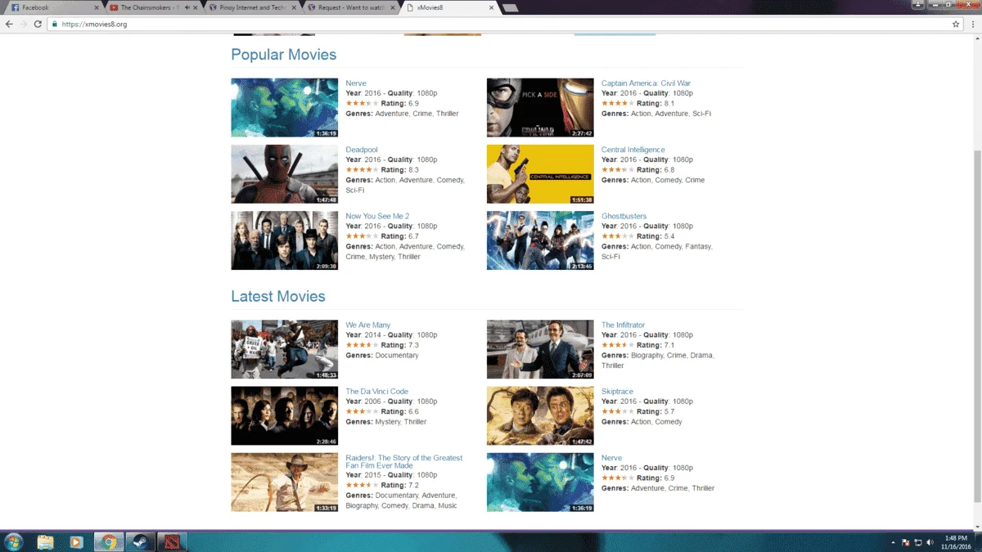
Task: Click the Chrome taskbar icon
Action: pos(108,542)
